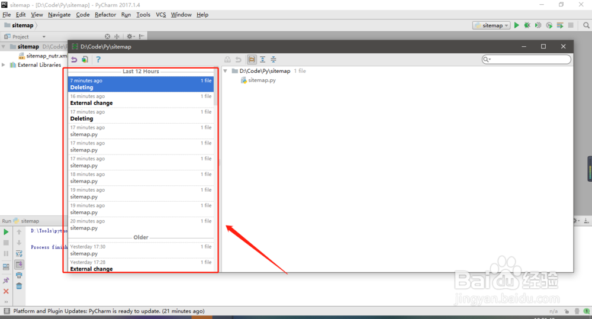This screenshot has width=592, height=319.
Task: Click Down the stack trace arrow in Run panel
Action: click(x=19, y=243)
